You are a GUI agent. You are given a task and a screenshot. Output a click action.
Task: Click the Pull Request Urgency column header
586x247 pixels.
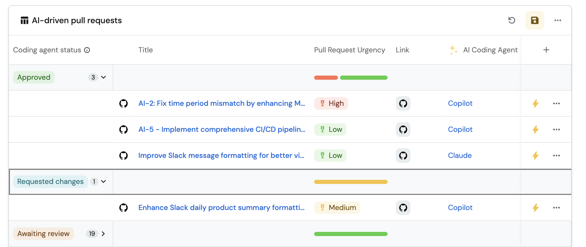click(349, 50)
